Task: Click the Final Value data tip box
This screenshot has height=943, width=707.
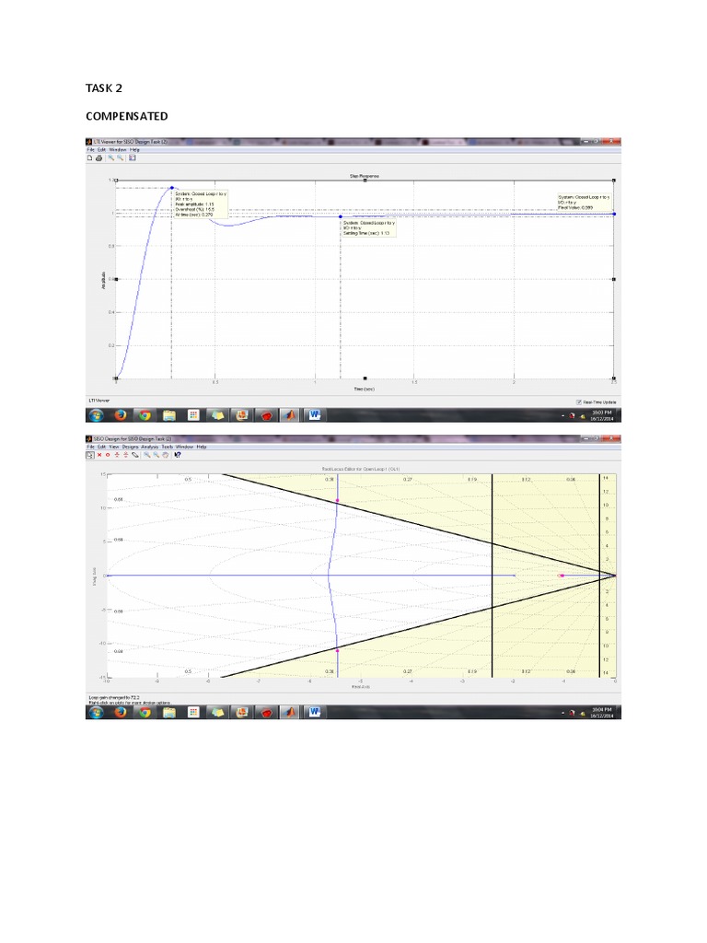Action: (584, 202)
